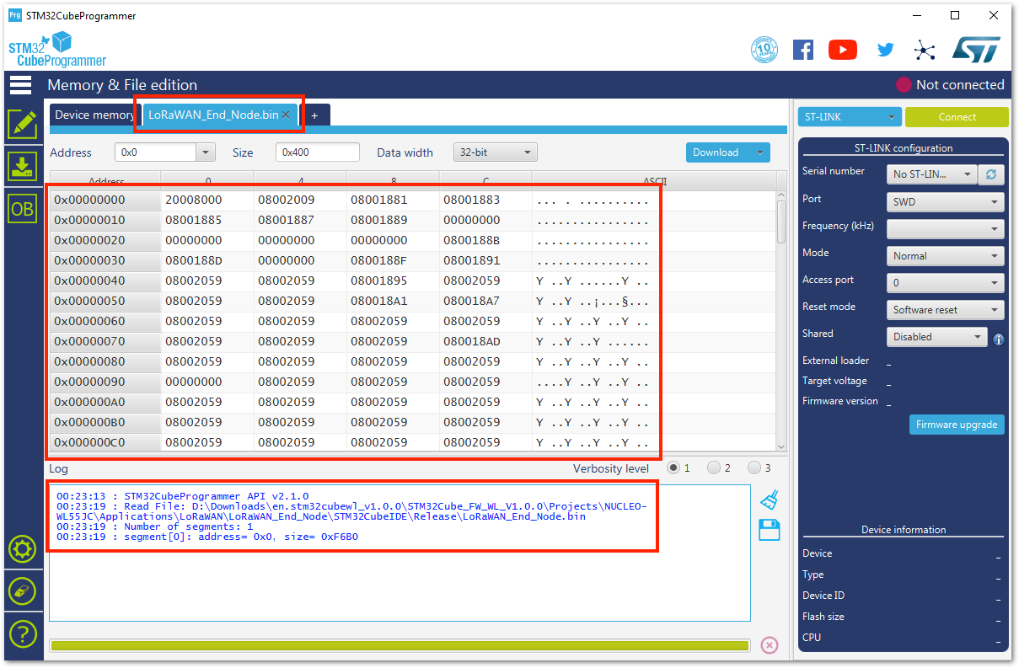Cancel operation with the X beside progress bar
Image resolution: width=1019 pixels, height=668 pixels.
(x=769, y=645)
